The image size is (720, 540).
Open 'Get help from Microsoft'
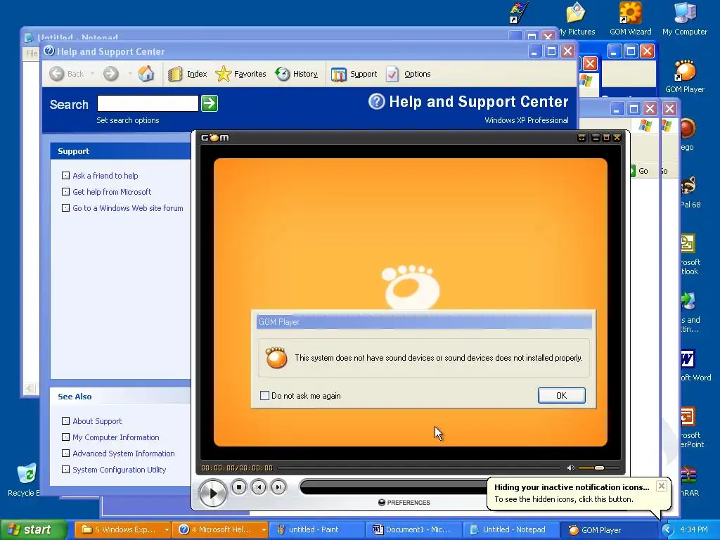point(112,192)
